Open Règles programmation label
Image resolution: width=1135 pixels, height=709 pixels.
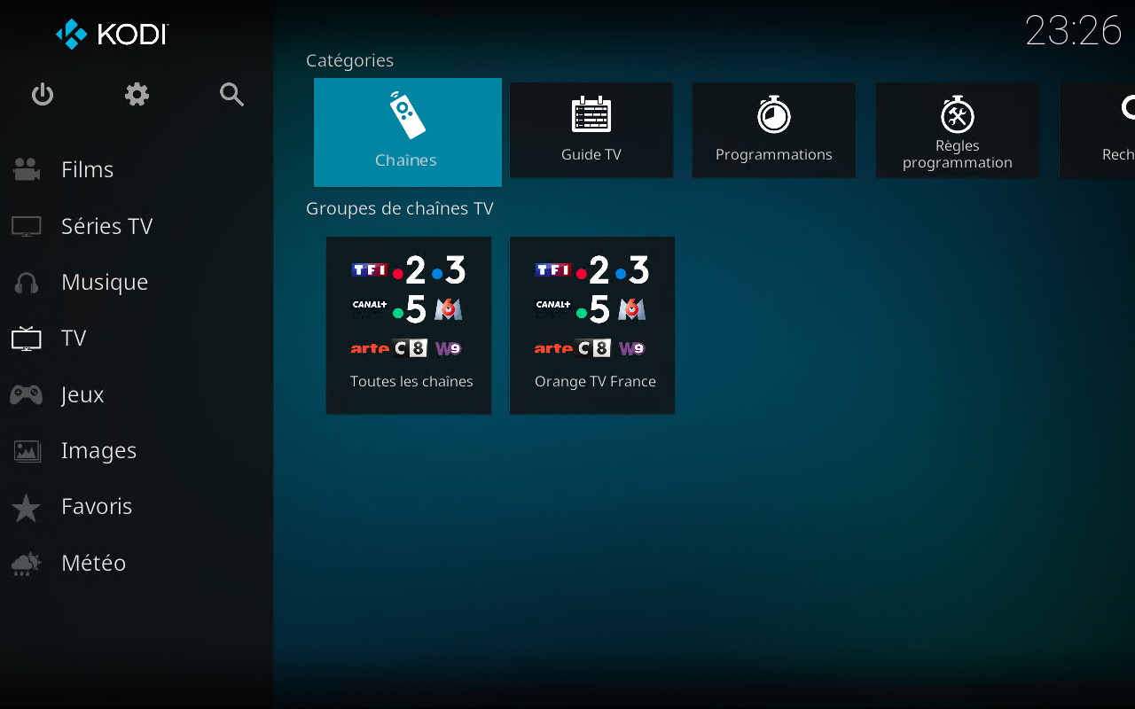[x=958, y=154]
